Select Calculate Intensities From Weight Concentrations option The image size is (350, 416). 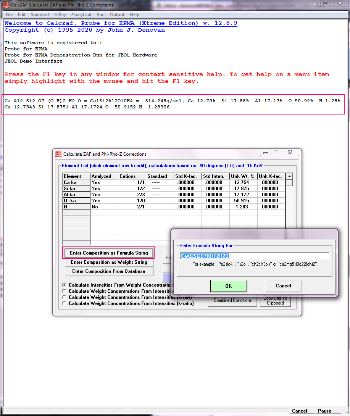pyautogui.click(x=64, y=285)
